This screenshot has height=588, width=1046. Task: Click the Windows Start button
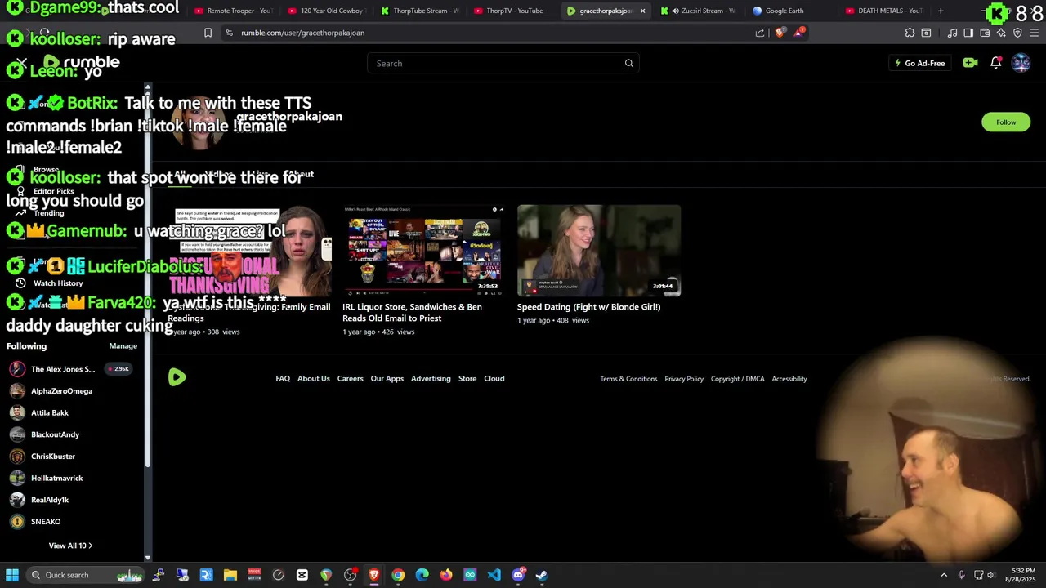12,575
